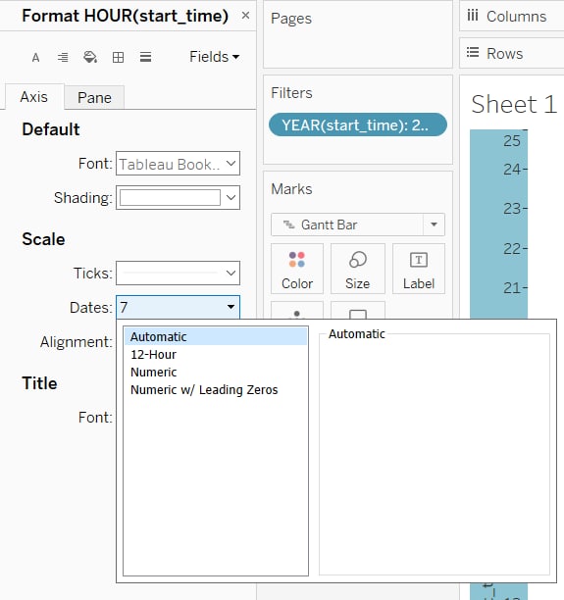Click the Sheet 1 title
This screenshot has width=564, height=600.
click(513, 104)
